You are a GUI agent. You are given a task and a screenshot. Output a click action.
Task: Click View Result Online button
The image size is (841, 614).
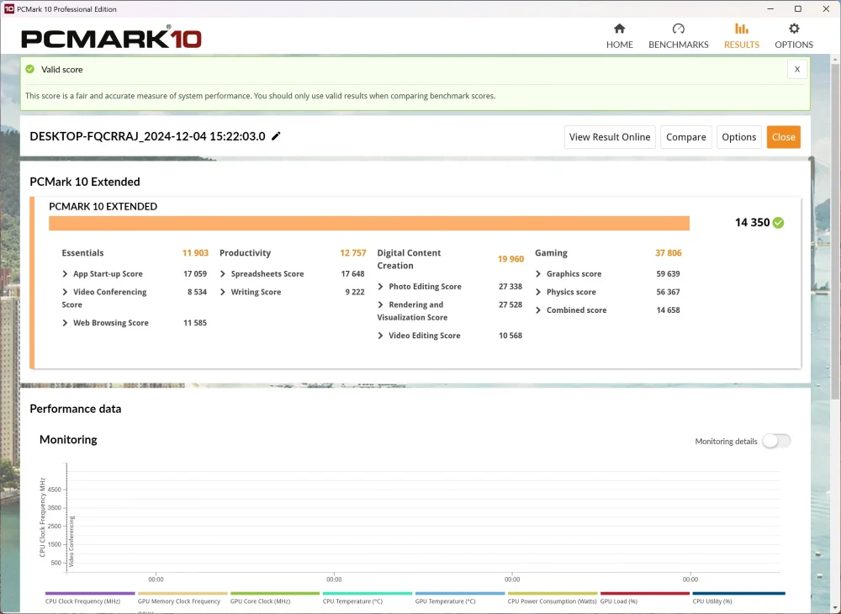[609, 137]
